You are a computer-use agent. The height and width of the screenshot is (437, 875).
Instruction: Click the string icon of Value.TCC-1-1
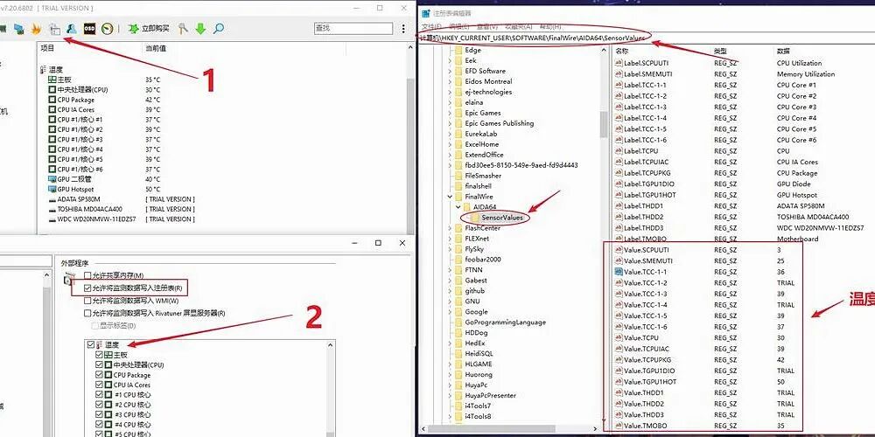[x=619, y=272]
